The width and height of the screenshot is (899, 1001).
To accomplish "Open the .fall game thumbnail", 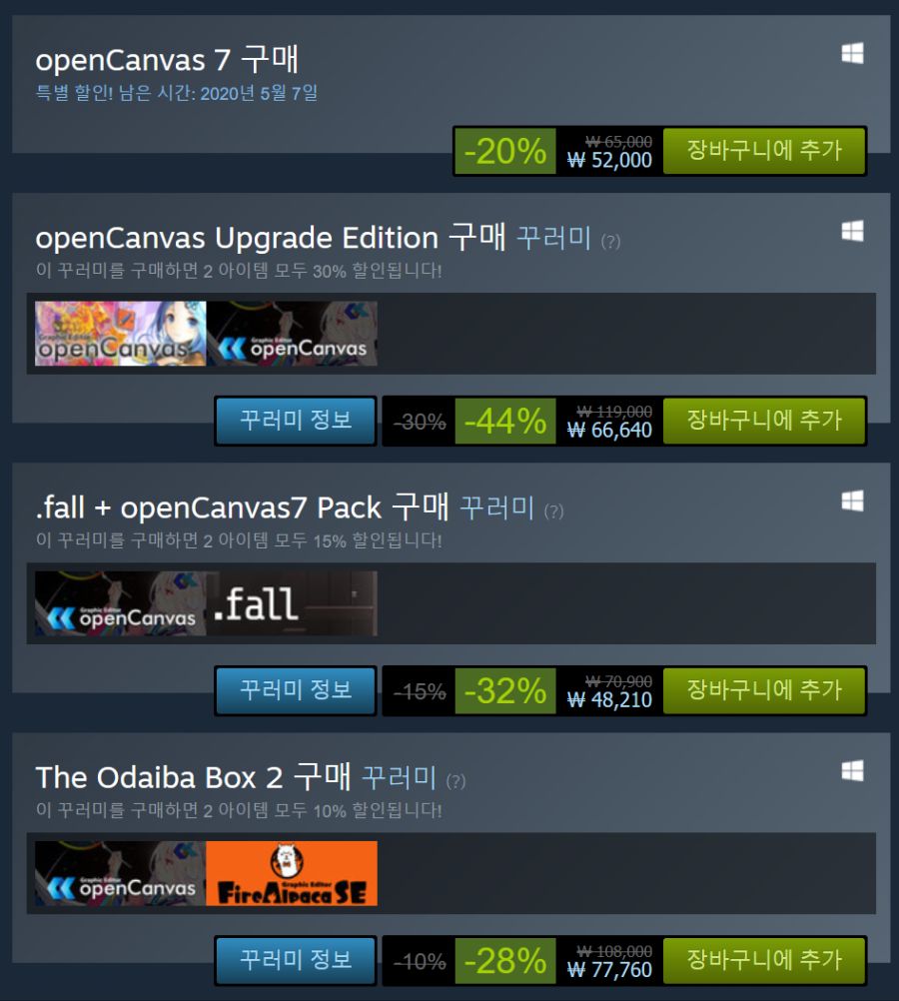I will (x=292, y=604).
